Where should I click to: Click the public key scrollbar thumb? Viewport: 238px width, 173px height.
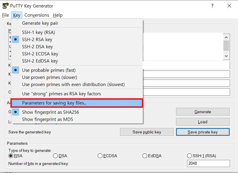point(226,46)
